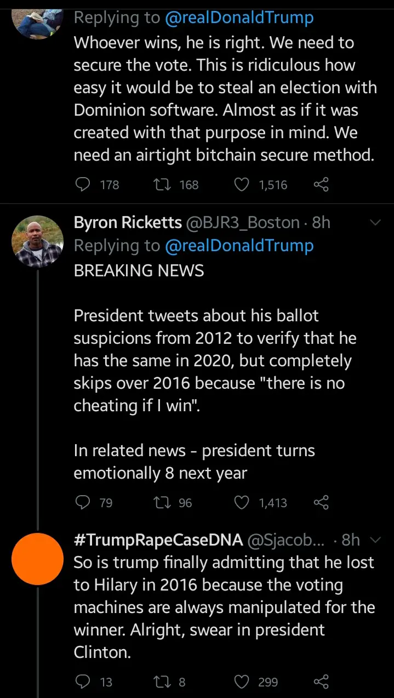The image size is (394, 698).
Task: Share the #TrumpRapeCaseDNA tweet
Action: pyautogui.click(x=321, y=682)
